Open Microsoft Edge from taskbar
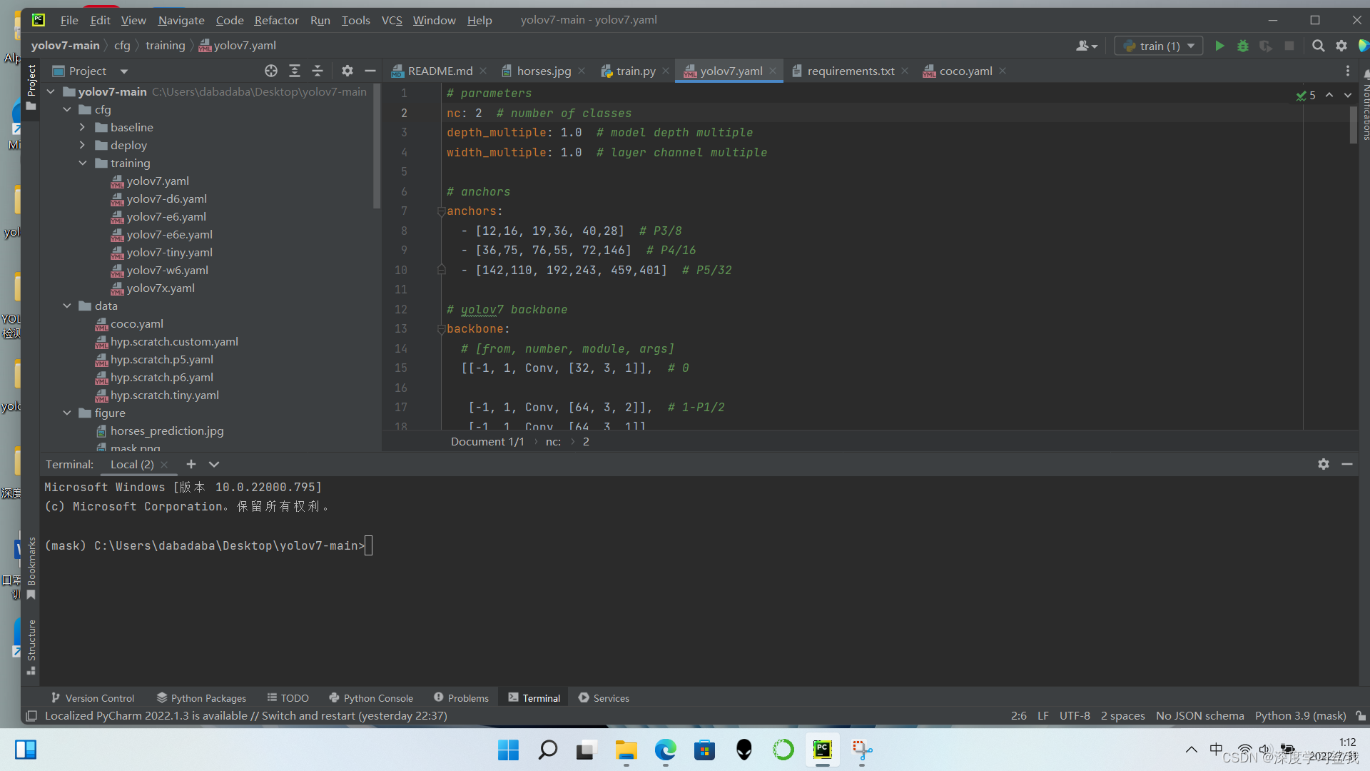Image resolution: width=1370 pixels, height=771 pixels. point(665,750)
